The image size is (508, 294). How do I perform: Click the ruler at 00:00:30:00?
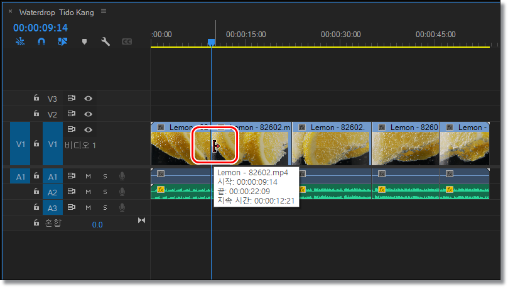click(340, 35)
